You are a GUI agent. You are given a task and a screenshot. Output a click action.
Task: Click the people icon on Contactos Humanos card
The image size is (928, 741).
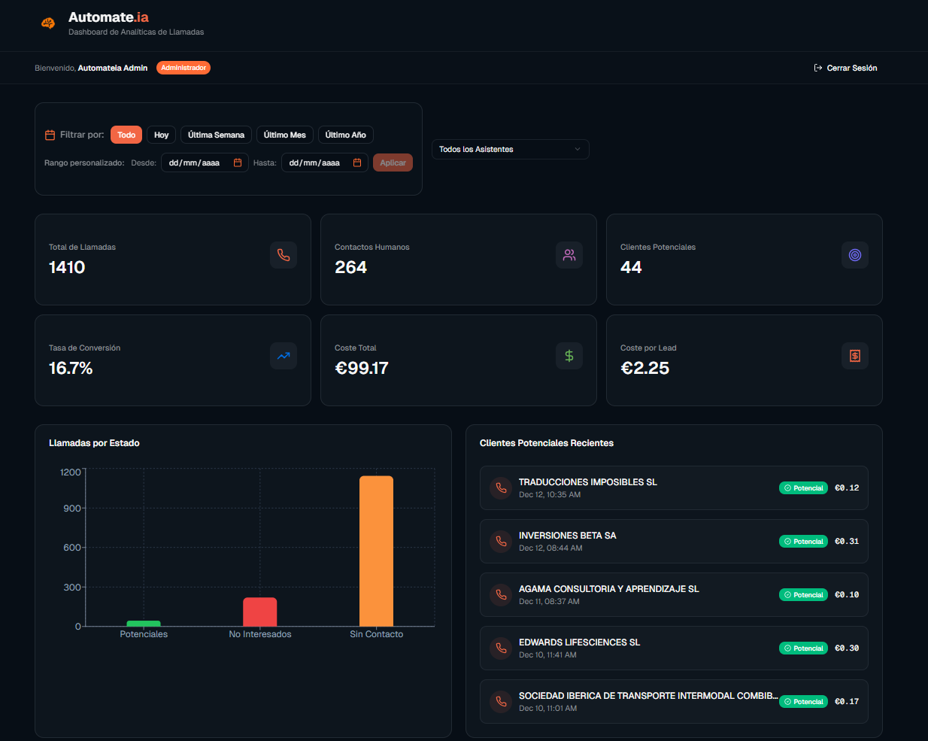pyautogui.click(x=569, y=255)
